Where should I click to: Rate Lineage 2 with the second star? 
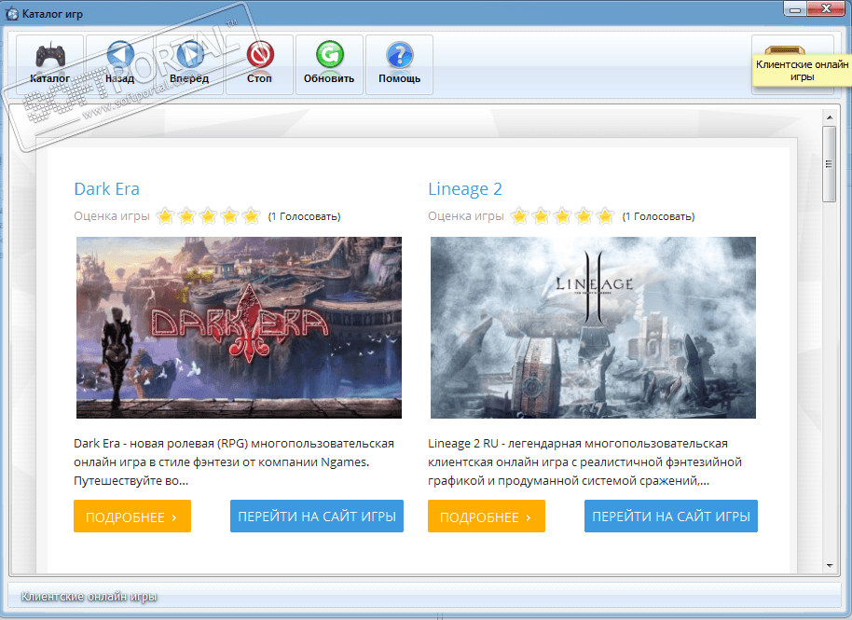[x=541, y=216]
